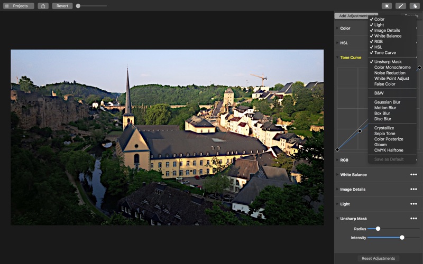This screenshot has height=264, width=423.
Task: Expand the RGB section triangle
Action: [337, 160]
